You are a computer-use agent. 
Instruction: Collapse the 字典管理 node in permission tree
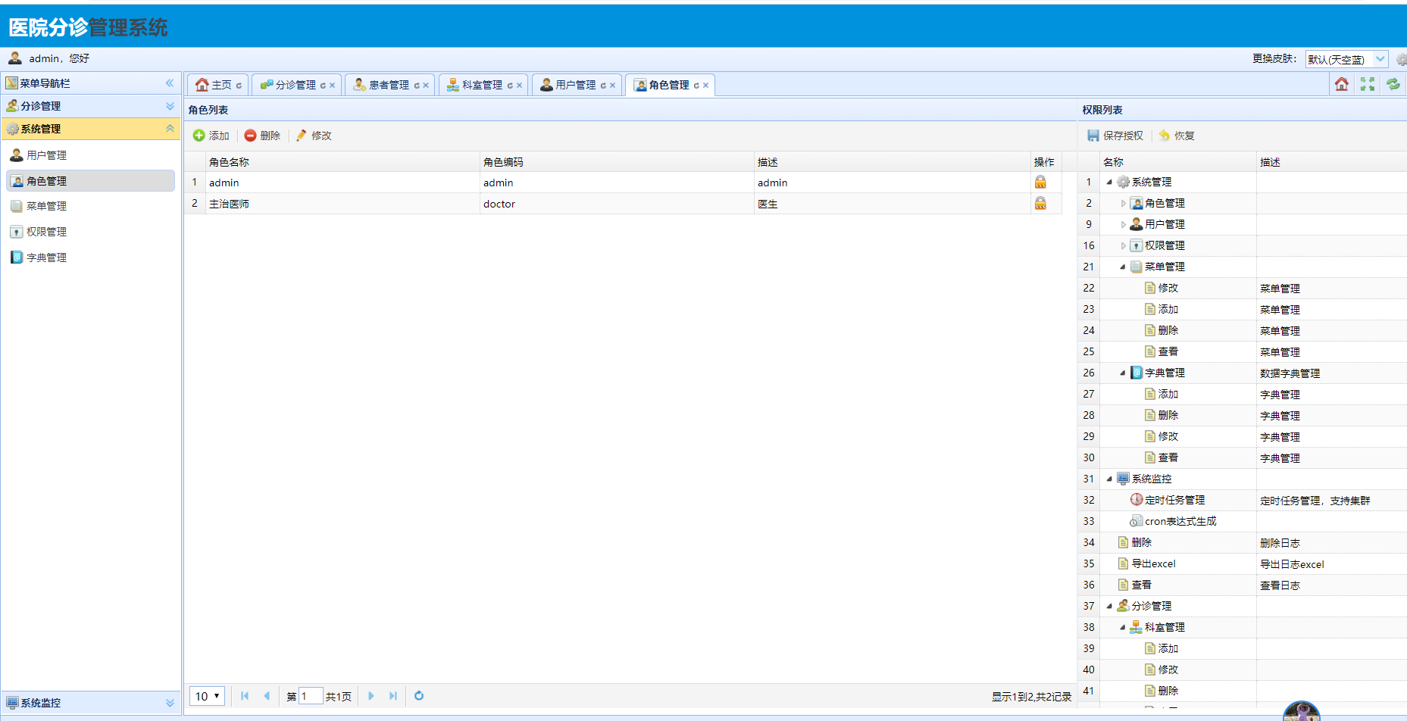[x=1123, y=373]
